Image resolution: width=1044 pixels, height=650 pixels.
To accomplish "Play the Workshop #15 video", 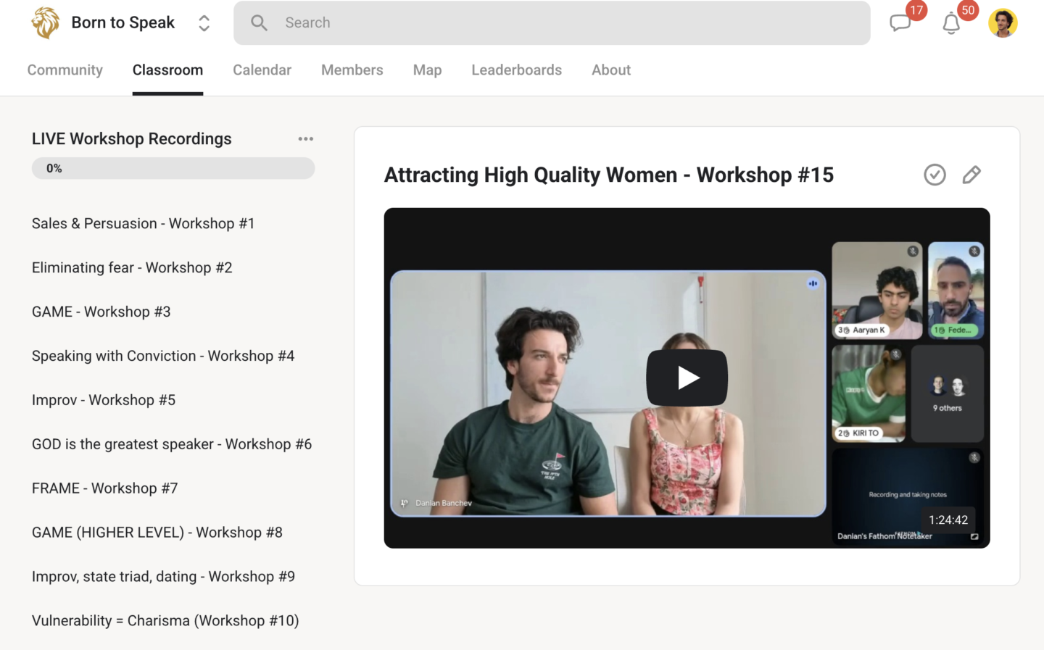I will [x=687, y=378].
